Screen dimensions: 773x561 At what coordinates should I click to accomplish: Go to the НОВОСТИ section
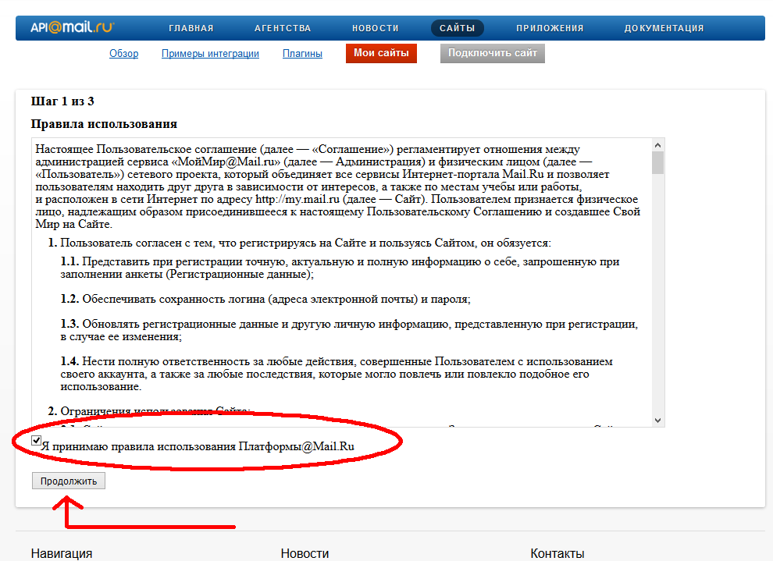(x=375, y=28)
